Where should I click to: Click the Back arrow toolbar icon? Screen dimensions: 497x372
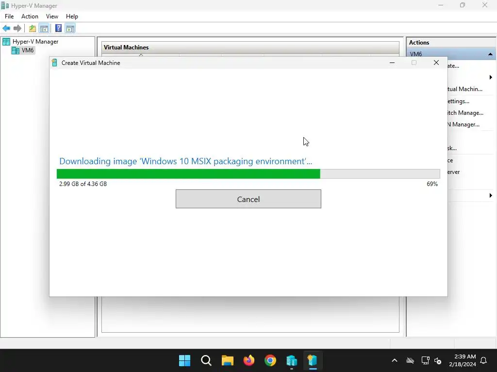[x=6, y=29]
